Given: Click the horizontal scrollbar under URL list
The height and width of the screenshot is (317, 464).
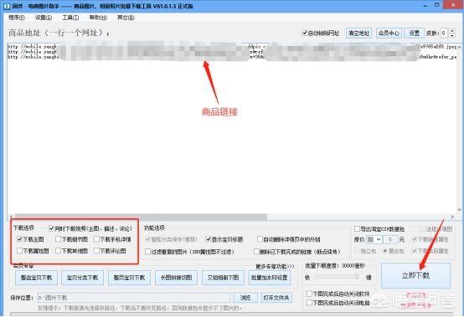Looking at the screenshot, I should click(141, 217).
